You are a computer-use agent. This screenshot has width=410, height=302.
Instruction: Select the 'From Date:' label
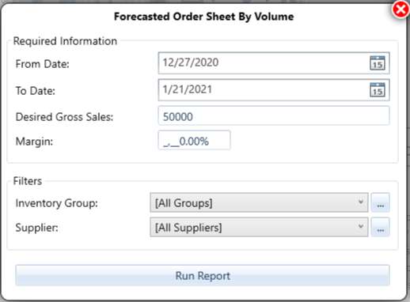(43, 64)
